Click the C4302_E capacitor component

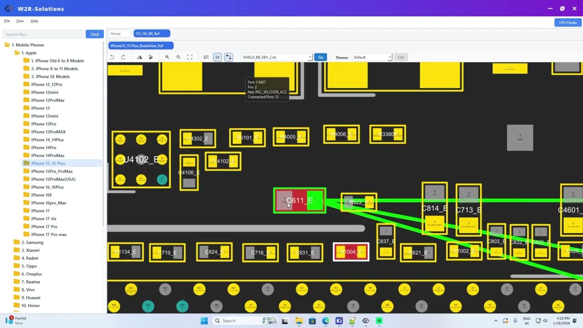pos(198,138)
